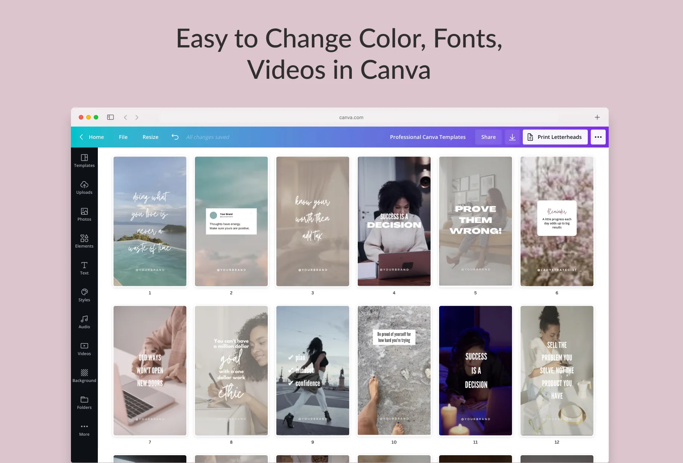The height and width of the screenshot is (463, 683).
Task: Click page number 6 label
Action: (x=557, y=293)
